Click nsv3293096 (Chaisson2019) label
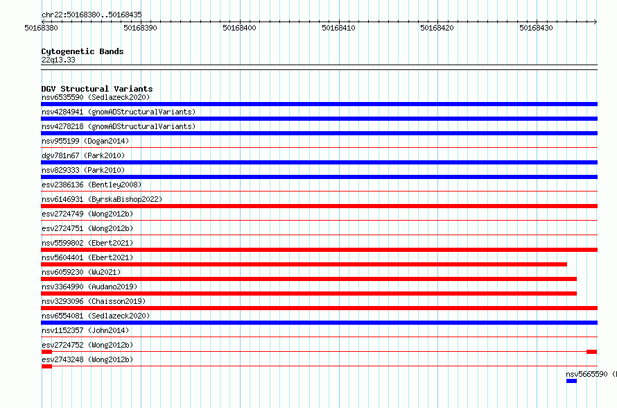This screenshot has height=408, width=617. [94, 301]
